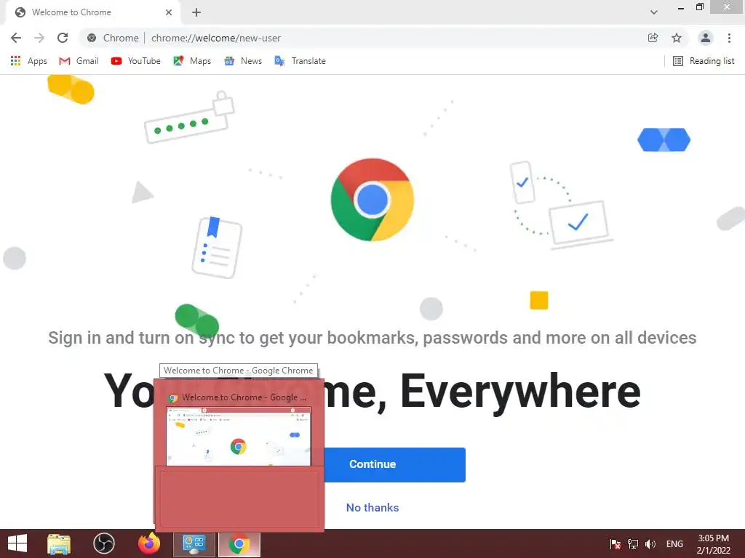Viewport: 745px width, 558px height.
Task: Open Chrome's three-dot menu
Action: coord(729,38)
